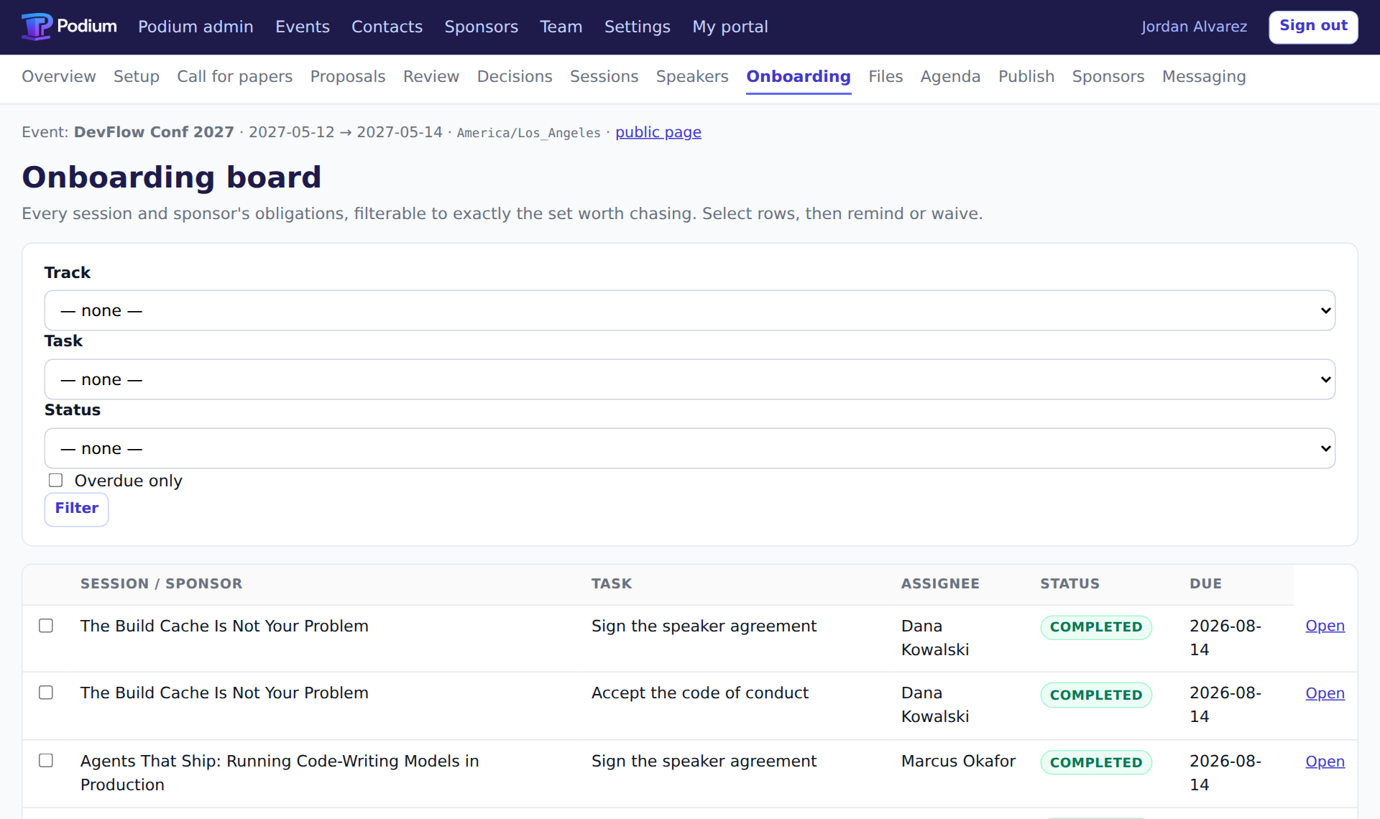Open the Decisions tab
The image size is (1380, 819).
pos(515,76)
